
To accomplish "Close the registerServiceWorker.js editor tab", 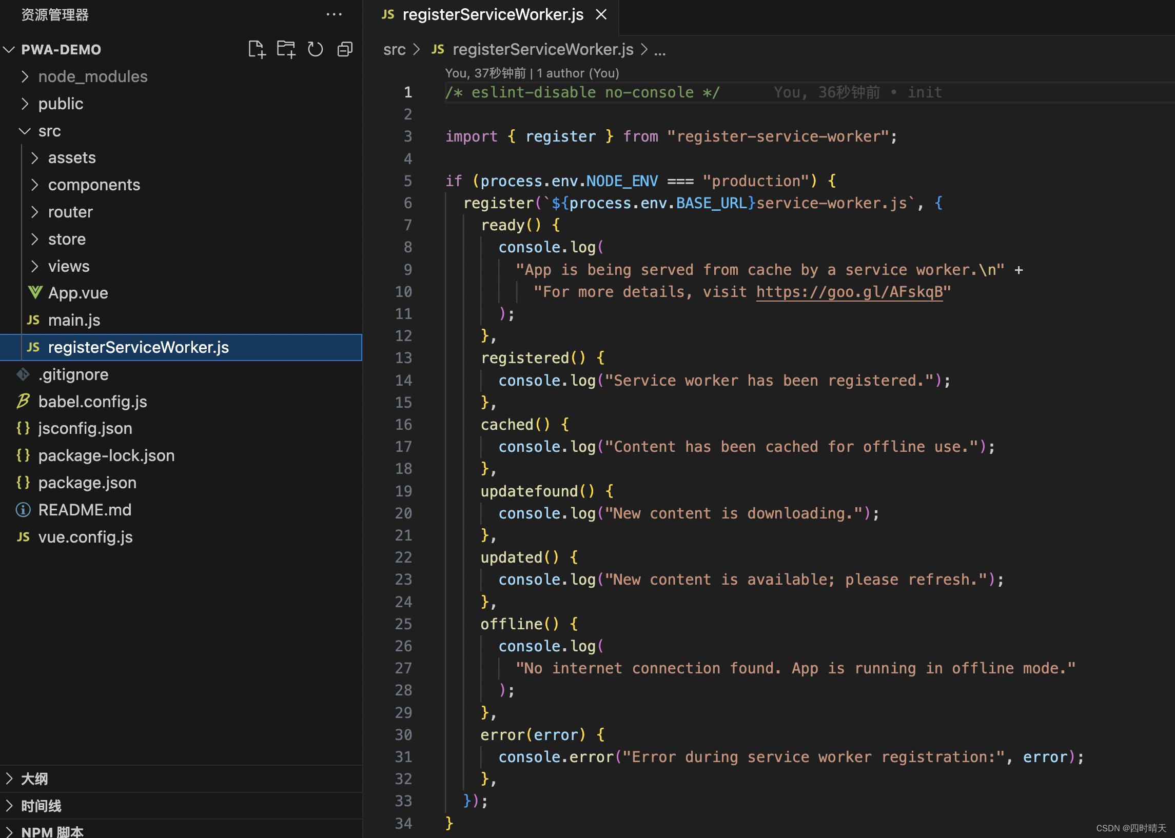I will click(x=601, y=14).
